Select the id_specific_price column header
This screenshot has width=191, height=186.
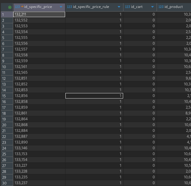coord(39,7)
